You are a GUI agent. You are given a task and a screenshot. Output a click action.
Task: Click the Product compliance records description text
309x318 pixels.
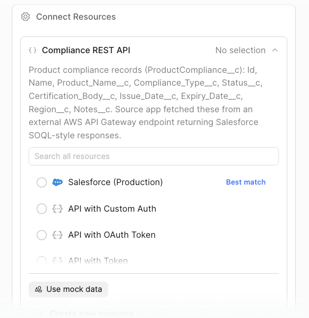coord(146,102)
